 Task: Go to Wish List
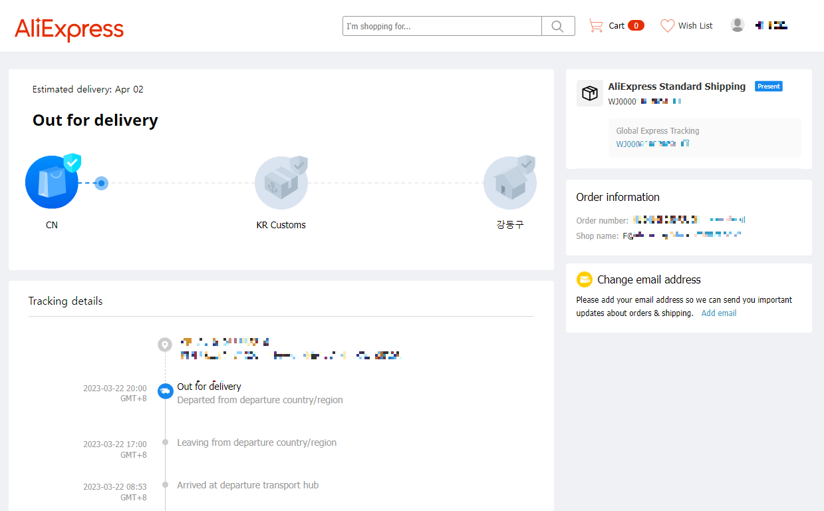pyautogui.click(x=695, y=26)
